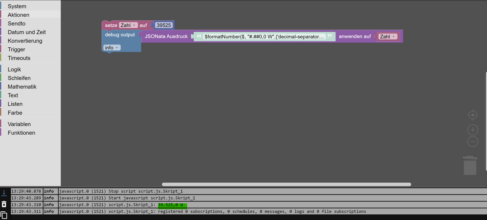
Task: Open the info level dropdown in debug output
Action: coord(112,48)
